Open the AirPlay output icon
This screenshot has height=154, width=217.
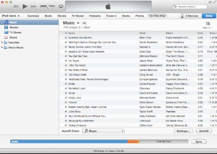[60, 6]
